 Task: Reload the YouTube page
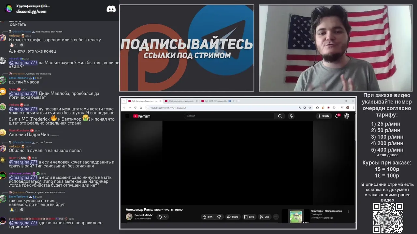coord(136,108)
